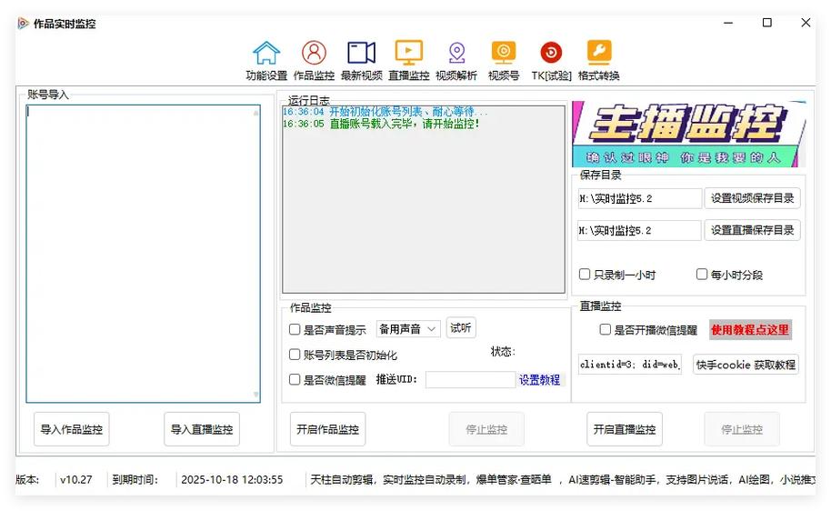
Task: Open the 格式转换 wrench icon
Action: [x=599, y=53]
